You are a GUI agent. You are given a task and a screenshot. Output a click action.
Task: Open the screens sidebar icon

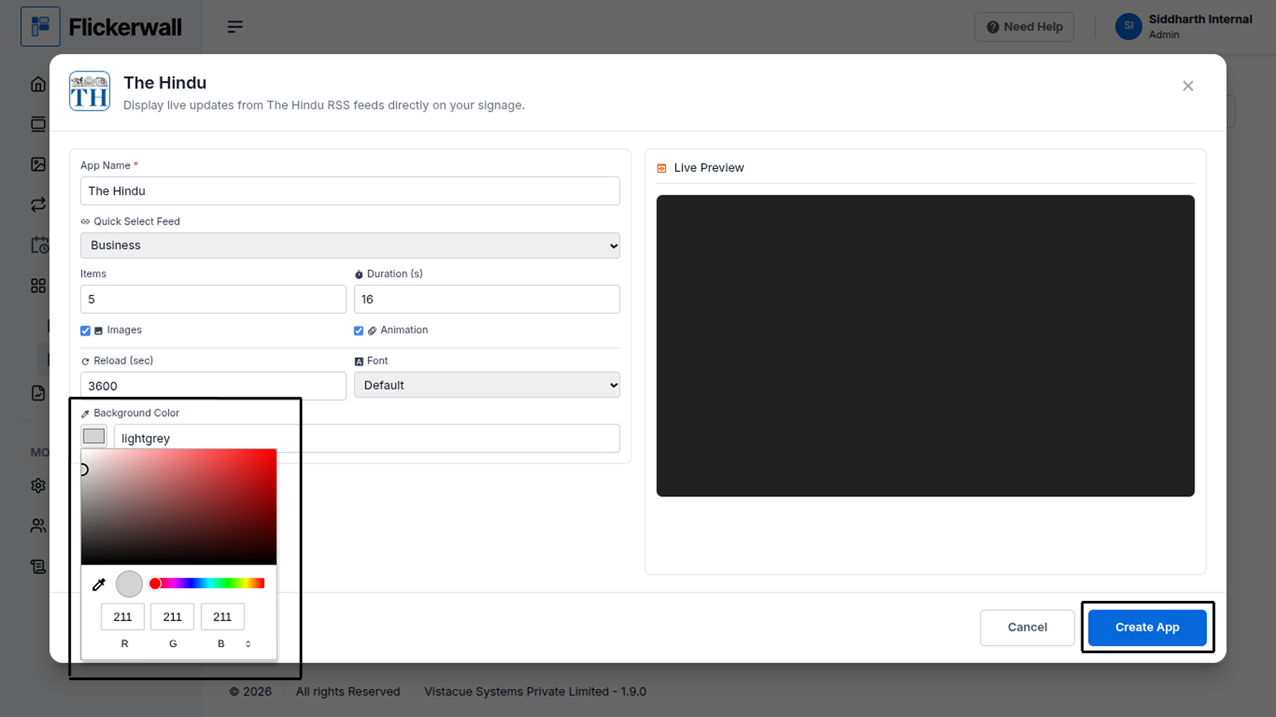(38, 124)
